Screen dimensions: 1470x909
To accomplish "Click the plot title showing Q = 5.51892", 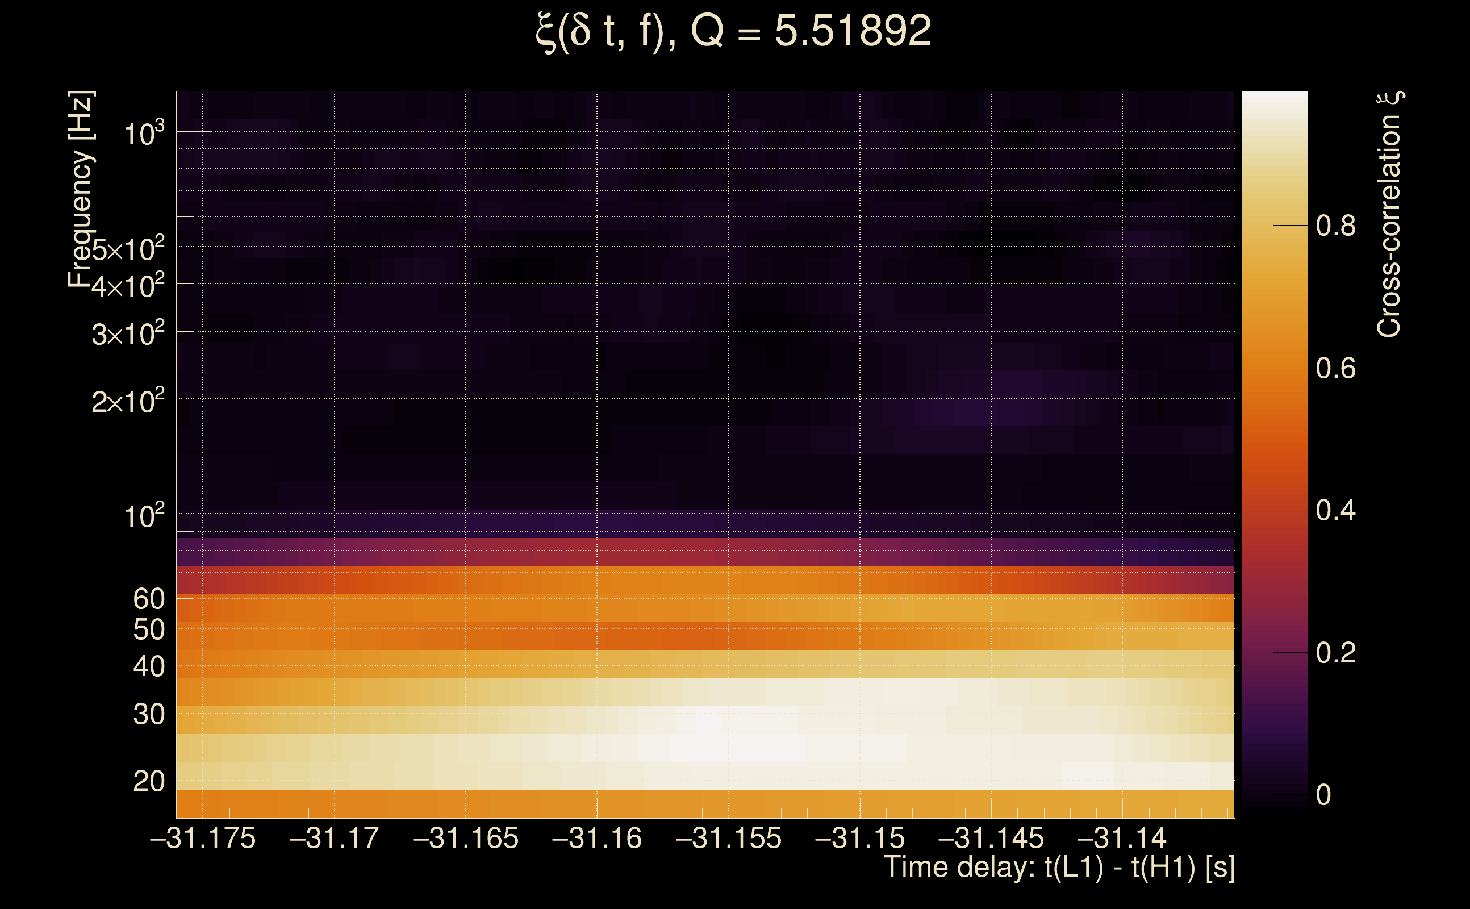I will pos(733,31).
